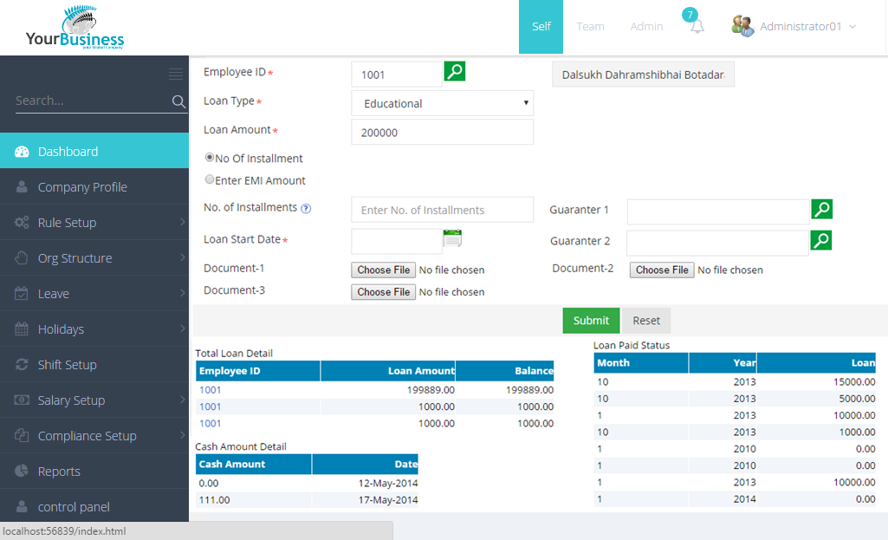Select the Enter EMI Amount radio option
This screenshot has width=888, height=540.
click(x=209, y=180)
